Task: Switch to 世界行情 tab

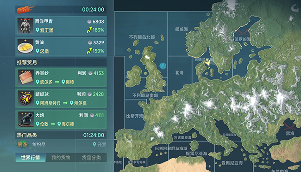Action: pyautogui.click(x=31, y=158)
